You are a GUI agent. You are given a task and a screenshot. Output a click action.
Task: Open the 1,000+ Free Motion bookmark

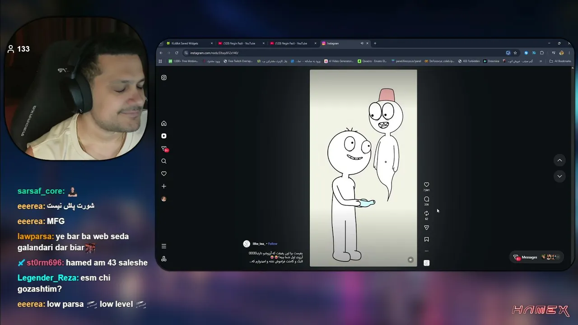[x=183, y=61]
